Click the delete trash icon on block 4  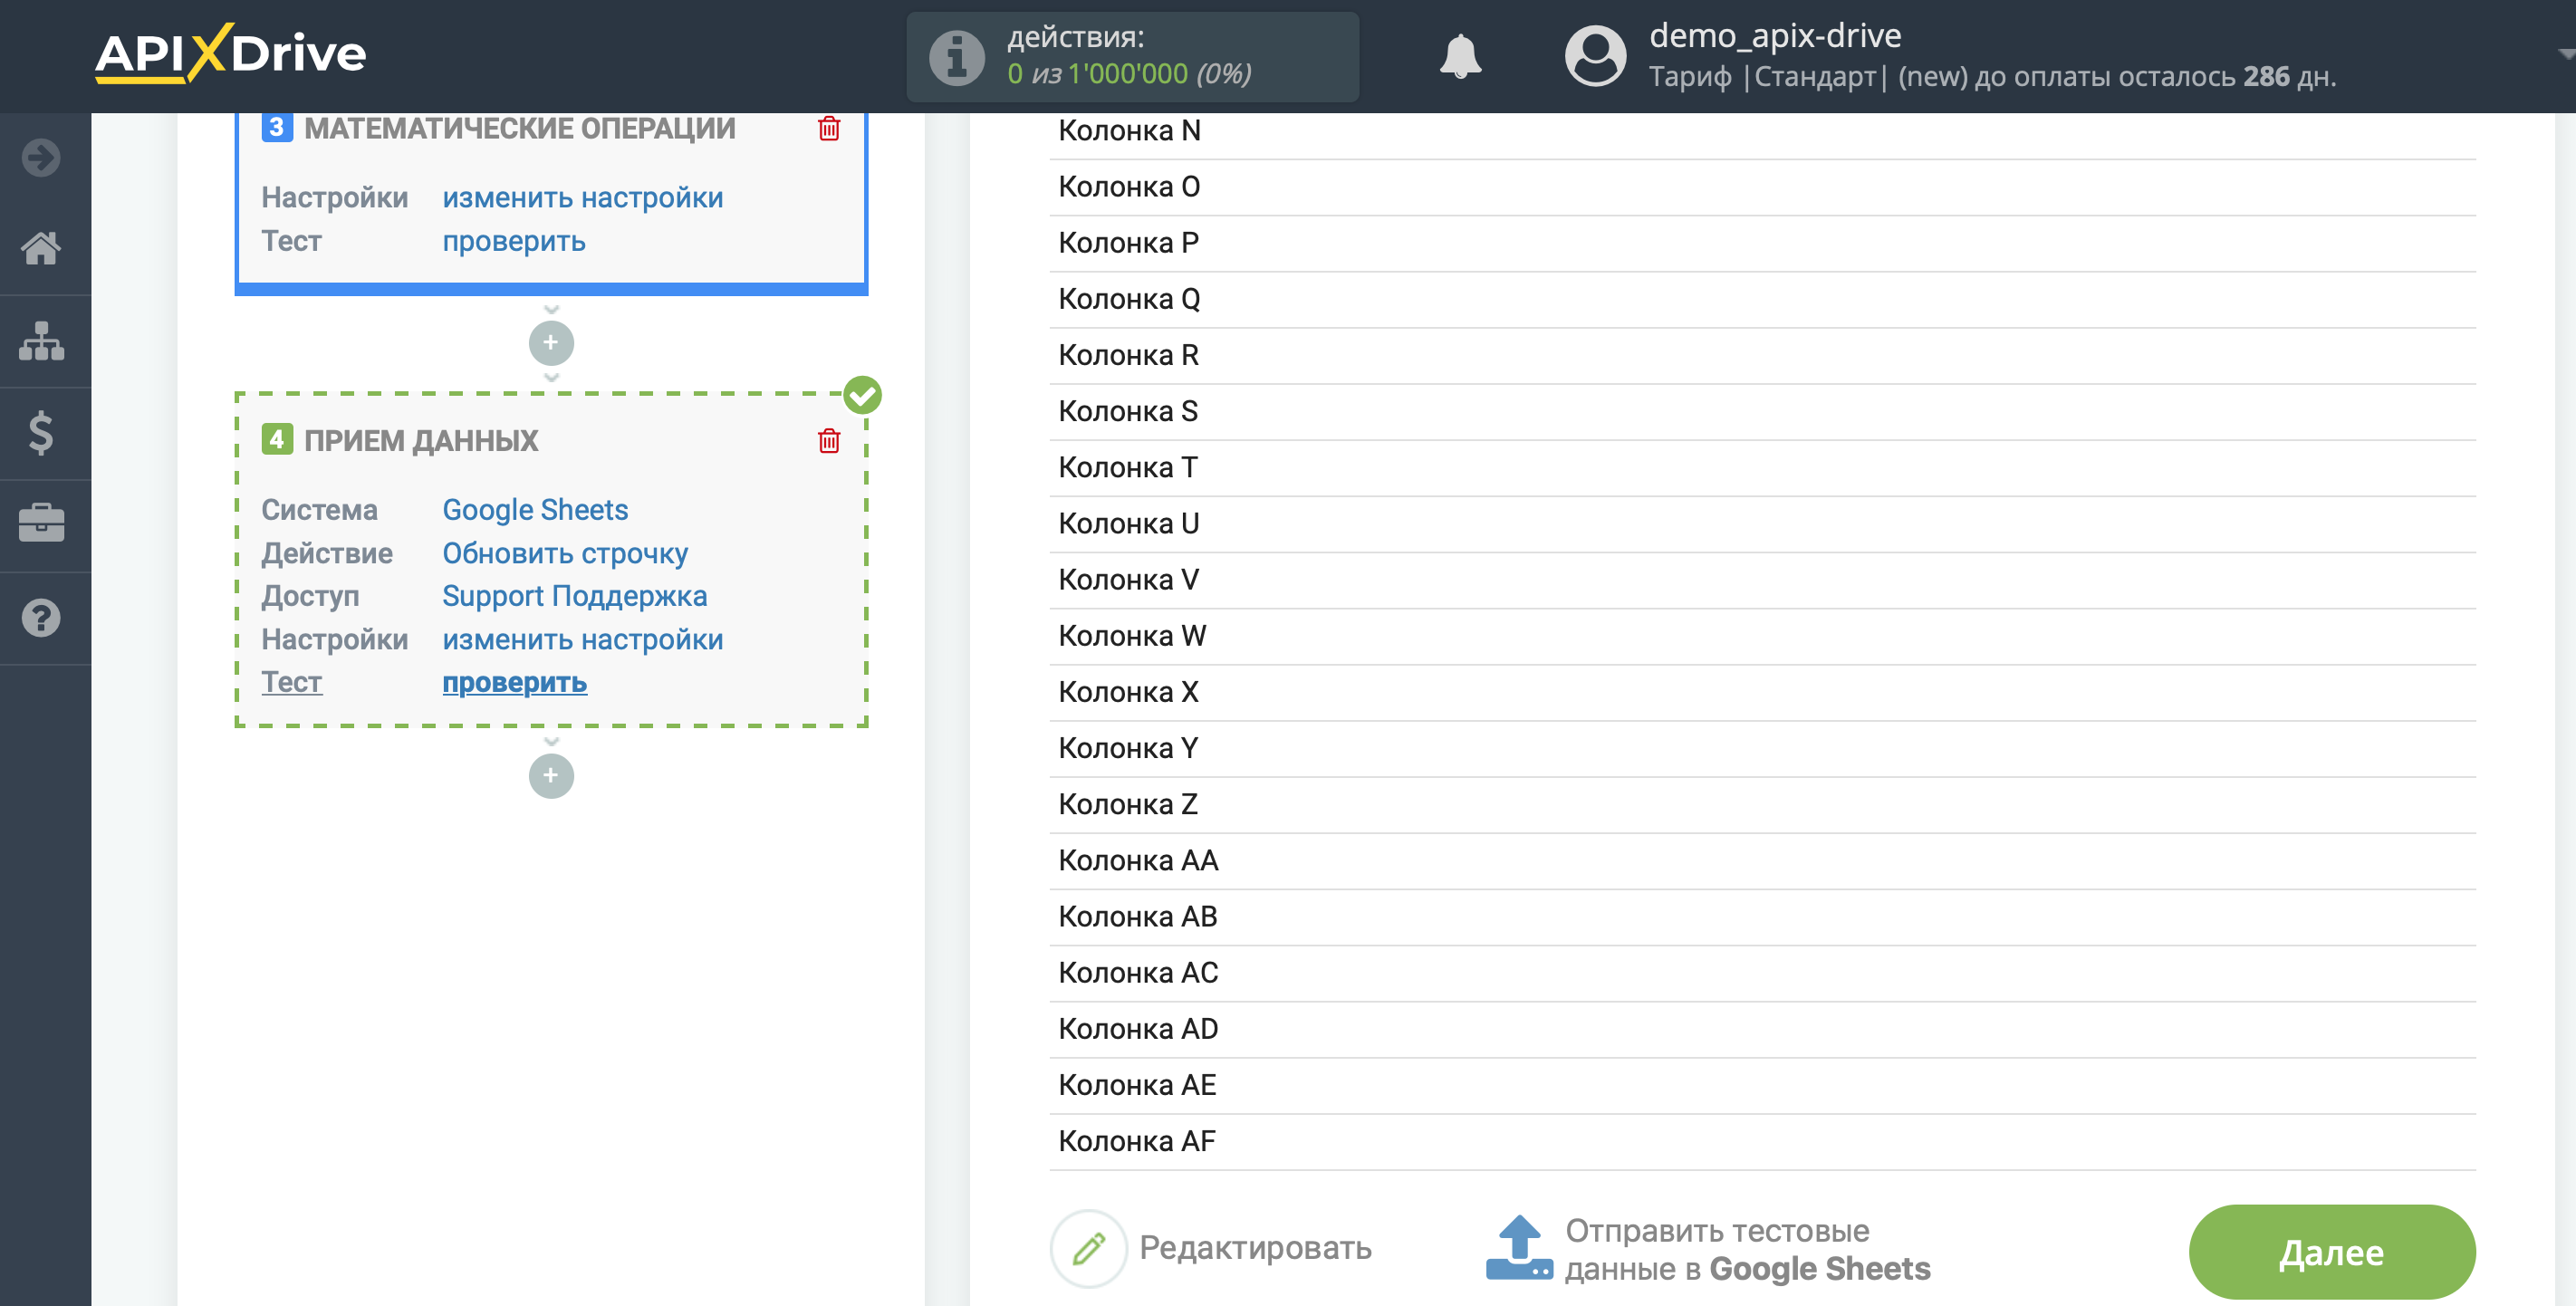pyautogui.click(x=830, y=440)
